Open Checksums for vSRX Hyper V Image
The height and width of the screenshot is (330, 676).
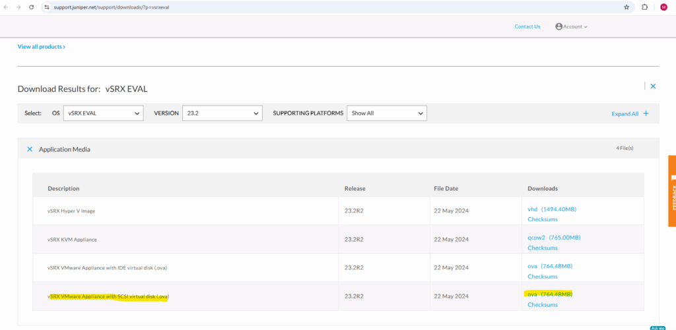point(543,219)
